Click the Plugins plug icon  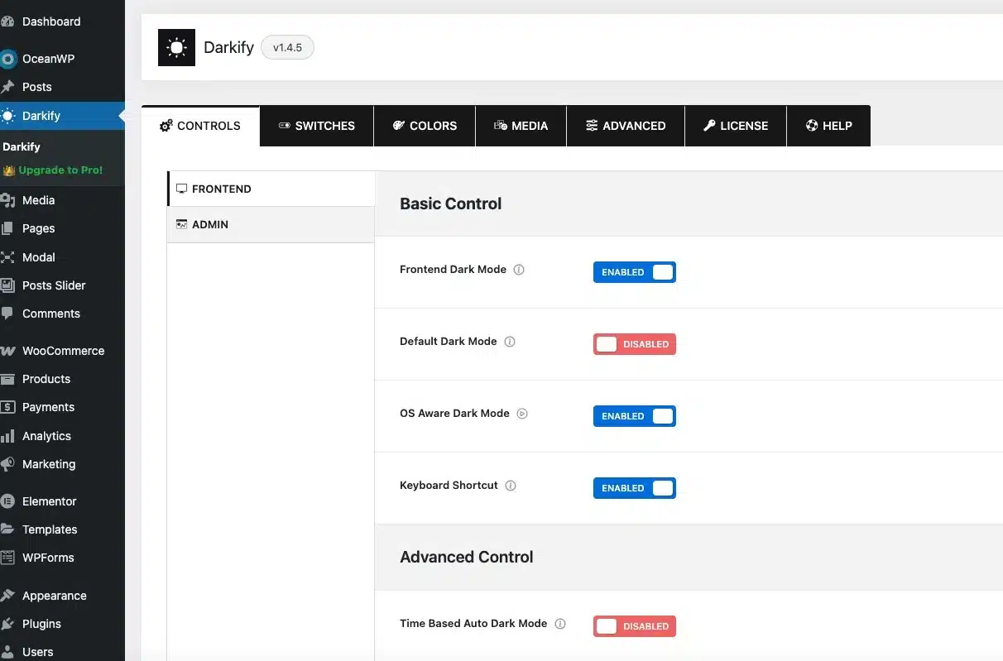(x=7, y=624)
